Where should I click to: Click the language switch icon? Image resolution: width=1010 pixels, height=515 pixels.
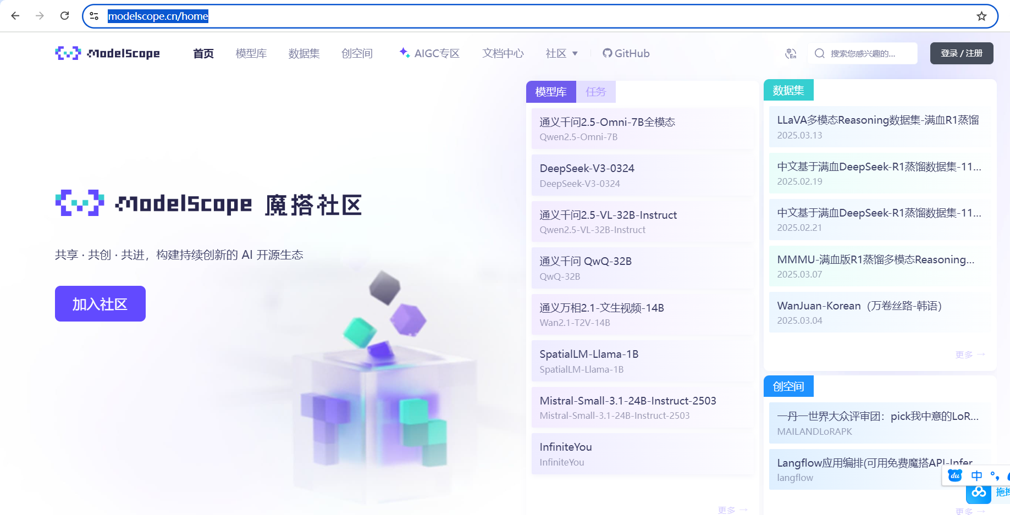791,53
